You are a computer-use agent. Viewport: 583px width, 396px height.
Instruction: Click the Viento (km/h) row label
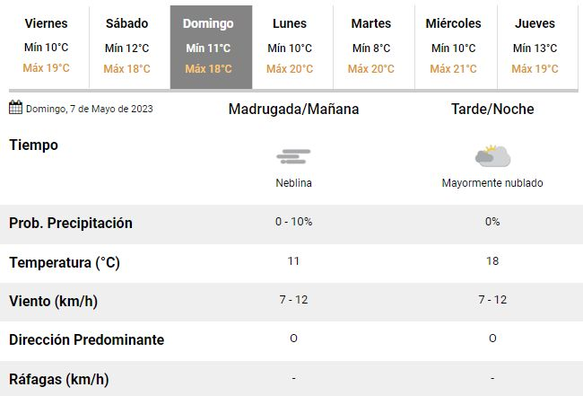(x=54, y=301)
